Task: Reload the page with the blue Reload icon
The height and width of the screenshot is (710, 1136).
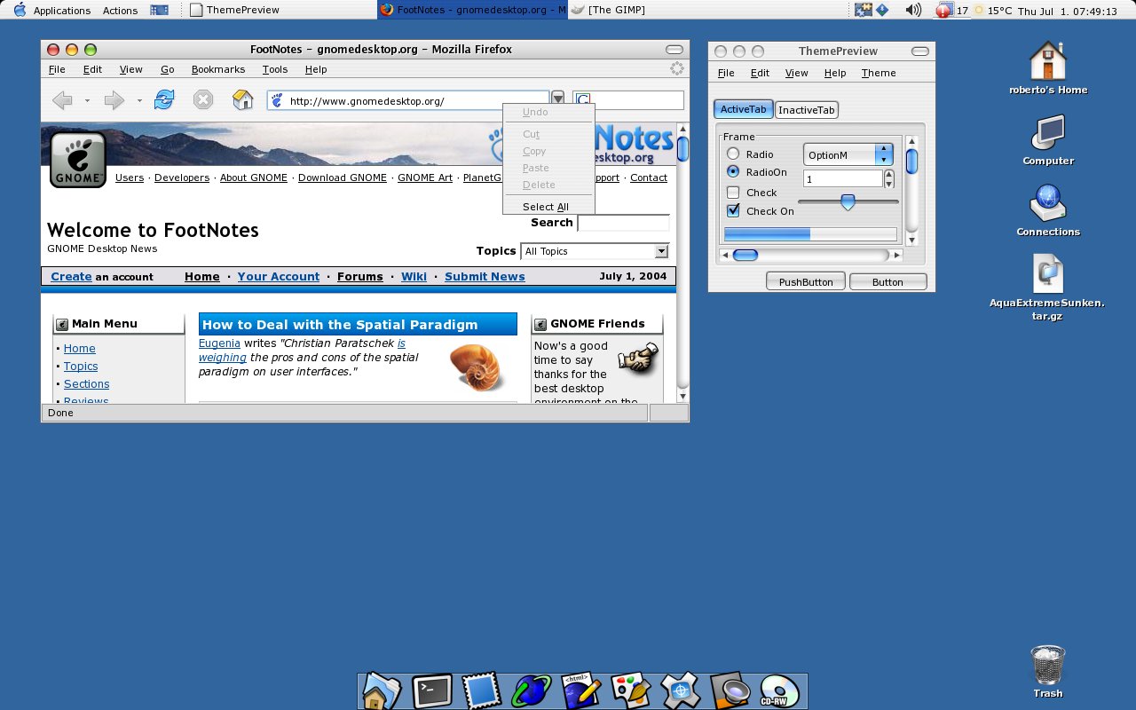Action: click(x=164, y=99)
